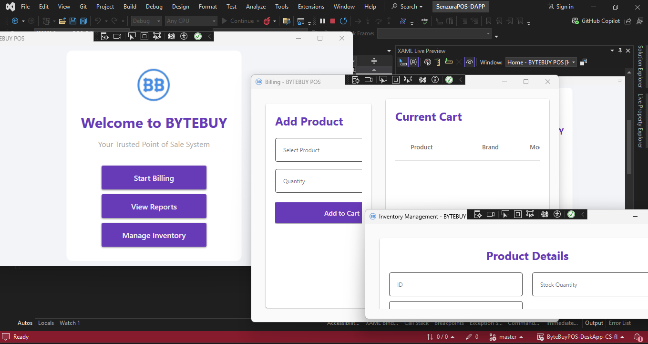
Task: Click the Hot Reload flame icon
Action: point(267,21)
